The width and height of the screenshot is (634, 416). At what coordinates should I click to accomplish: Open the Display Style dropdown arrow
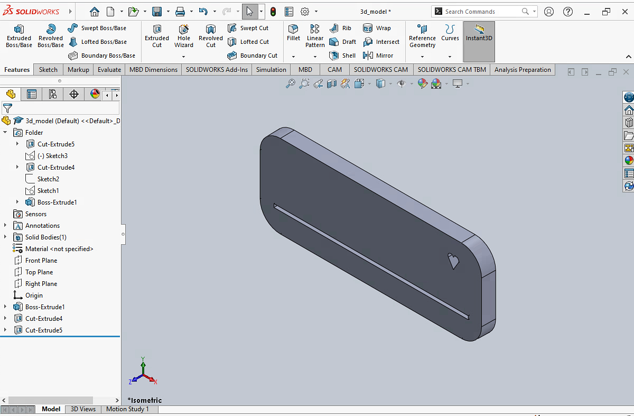390,84
